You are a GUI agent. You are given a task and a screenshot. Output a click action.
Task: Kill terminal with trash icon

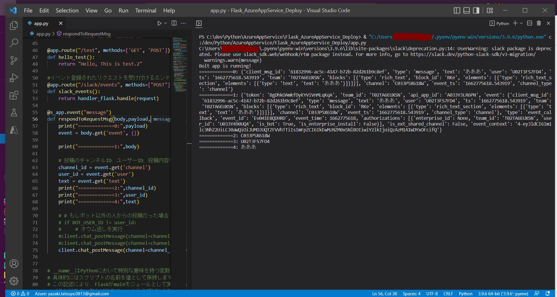point(539,23)
